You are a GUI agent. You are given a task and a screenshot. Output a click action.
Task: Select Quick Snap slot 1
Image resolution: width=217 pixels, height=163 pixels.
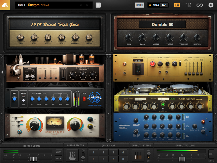click(x=93, y=152)
